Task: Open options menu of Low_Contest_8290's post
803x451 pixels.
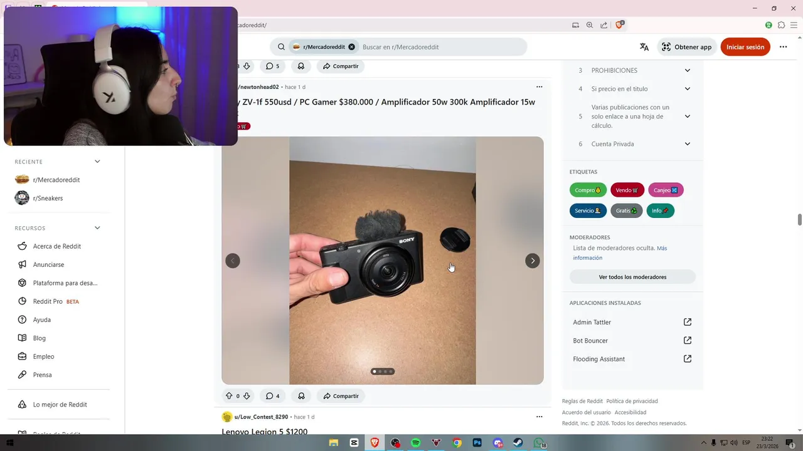Action: coord(539,417)
